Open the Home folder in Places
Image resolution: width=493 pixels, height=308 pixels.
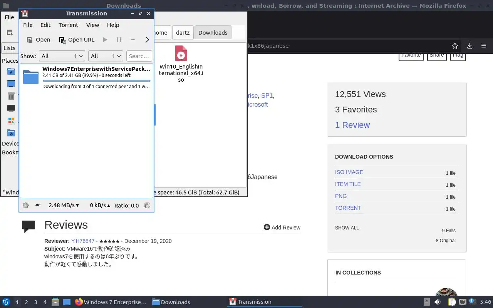pos(11,71)
